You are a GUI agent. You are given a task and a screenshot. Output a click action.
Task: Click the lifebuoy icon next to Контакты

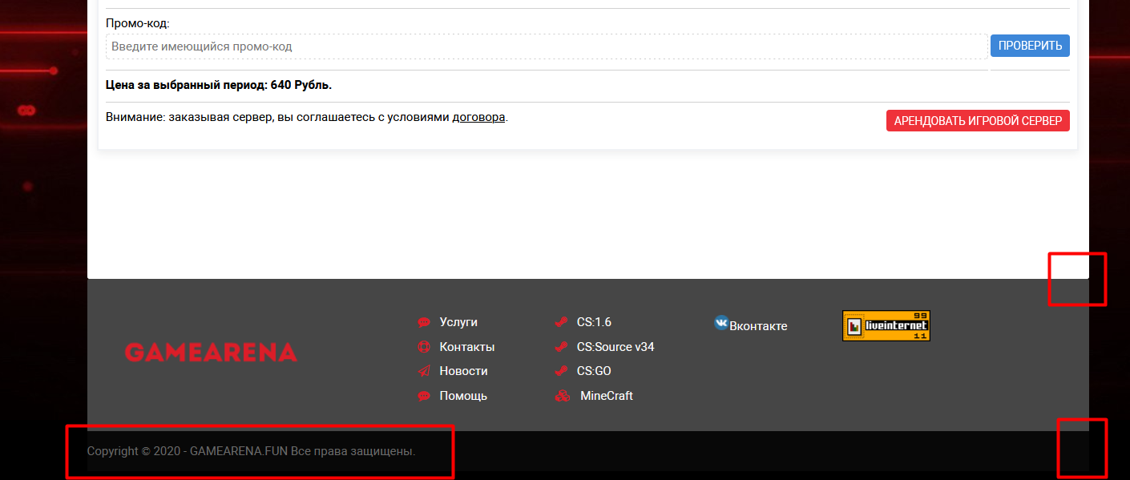pos(424,347)
